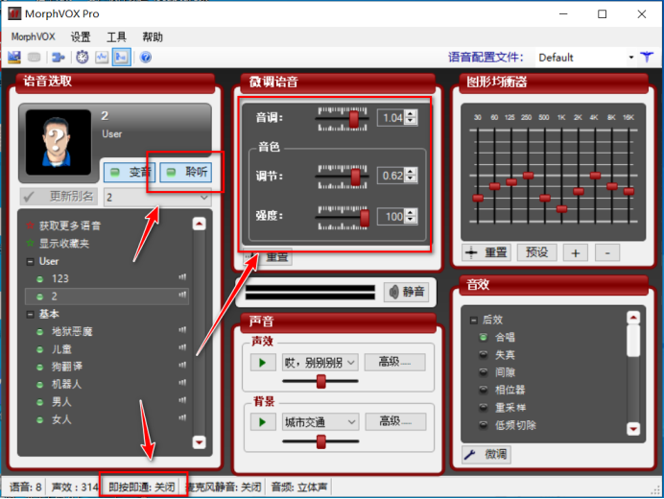Click the 静音 mute button
The height and width of the screenshot is (499, 664).
click(406, 292)
